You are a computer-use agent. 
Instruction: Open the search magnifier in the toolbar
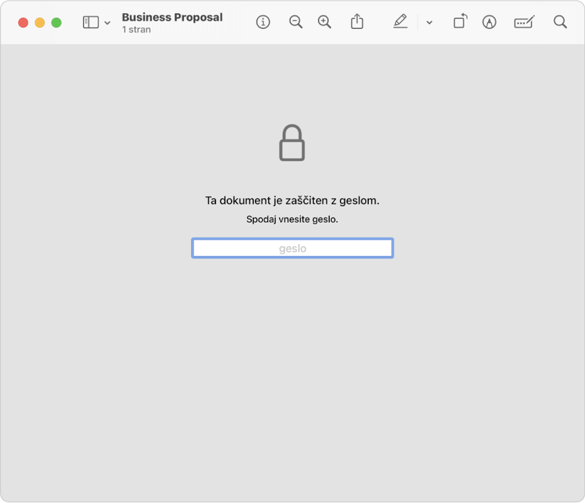click(x=560, y=22)
